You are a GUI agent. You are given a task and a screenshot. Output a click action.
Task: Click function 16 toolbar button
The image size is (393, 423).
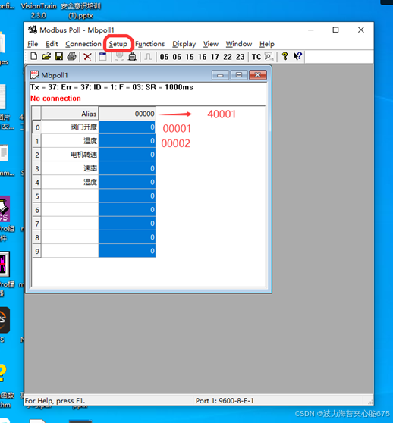click(x=202, y=57)
